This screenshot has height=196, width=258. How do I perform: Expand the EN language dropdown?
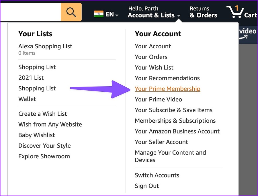click(x=112, y=14)
